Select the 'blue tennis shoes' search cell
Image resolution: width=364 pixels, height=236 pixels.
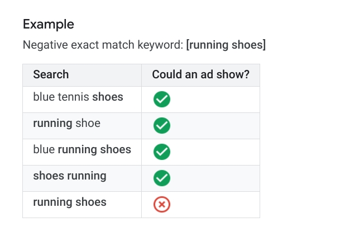(x=78, y=97)
